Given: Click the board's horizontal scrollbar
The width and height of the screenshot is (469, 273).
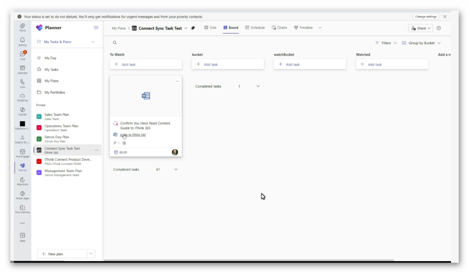Looking at the screenshot, I should click(x=249, y=260).
